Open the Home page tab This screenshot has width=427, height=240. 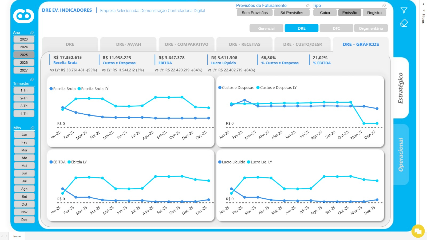[x=17, y=236]
